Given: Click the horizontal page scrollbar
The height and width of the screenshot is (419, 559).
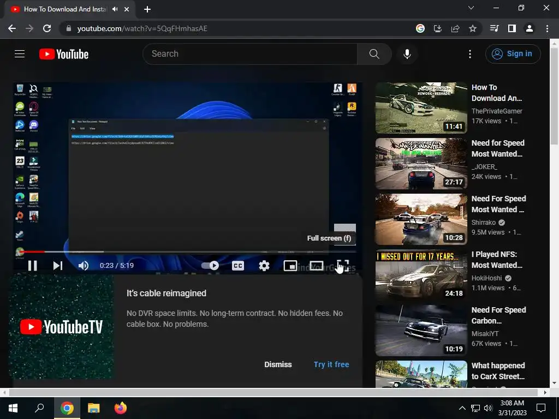Looking at the screenshot, I should click(273, 392).
